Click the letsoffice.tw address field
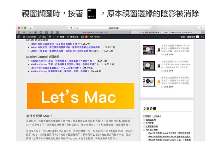The height and width of the screenshot is (152, 221). pyautogui.click(x=114, y=28)
